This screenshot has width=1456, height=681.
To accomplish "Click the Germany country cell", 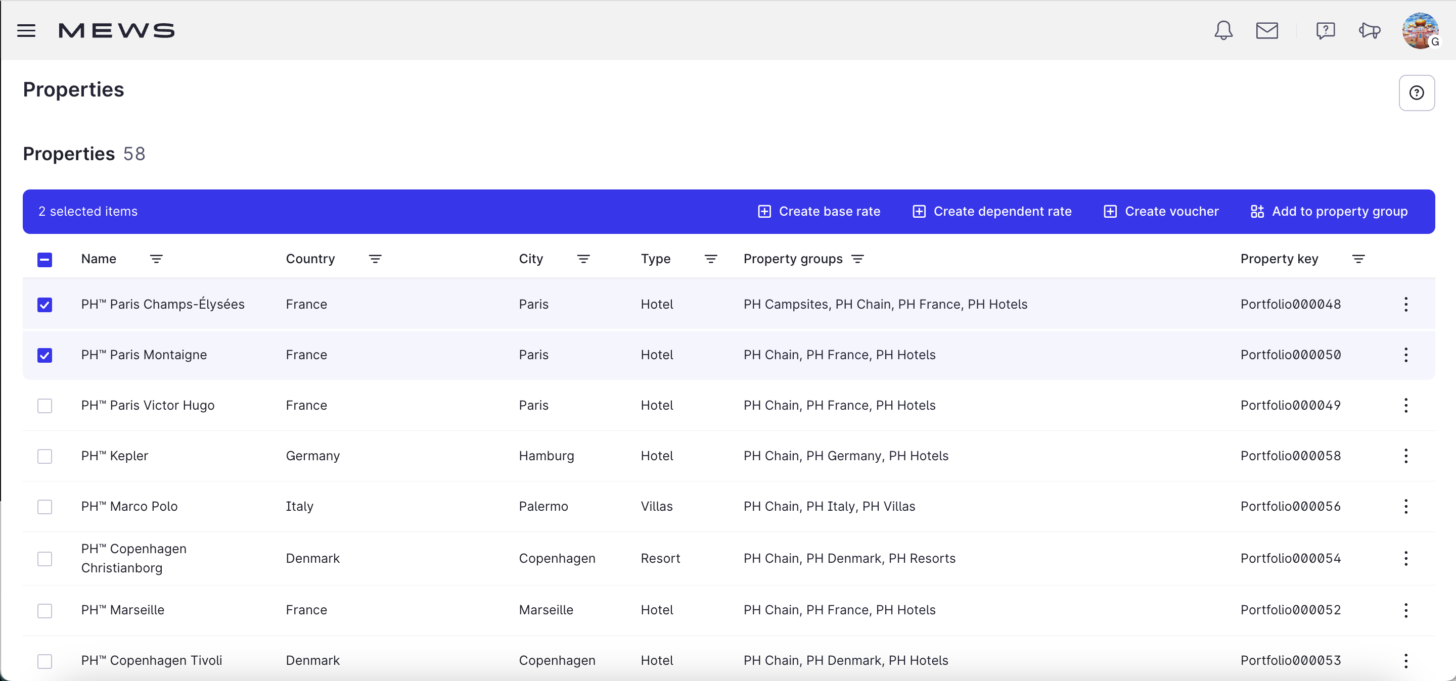I will 312,456.
